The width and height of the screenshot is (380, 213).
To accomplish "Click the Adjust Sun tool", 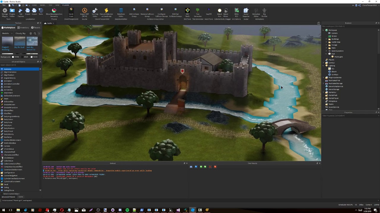I will 219,12.
